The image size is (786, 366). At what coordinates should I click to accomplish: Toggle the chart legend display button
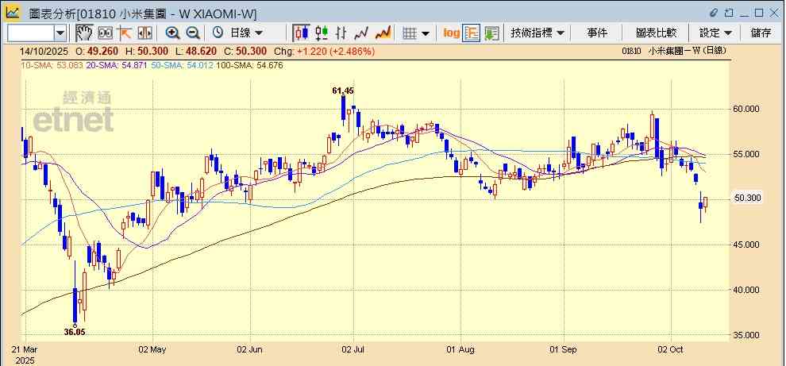click(x=471, y=33)
